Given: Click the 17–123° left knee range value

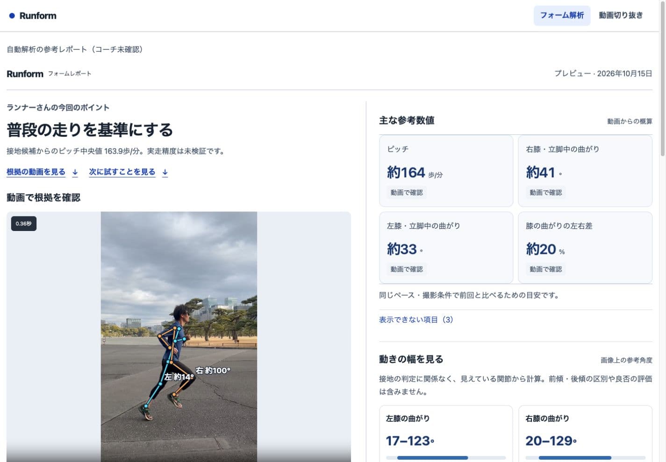Looking at the screenshot, I should (410, 441).
